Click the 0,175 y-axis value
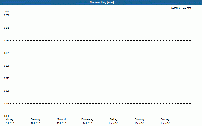This screenshot has width=202, height=126. (x=7, y=28)
